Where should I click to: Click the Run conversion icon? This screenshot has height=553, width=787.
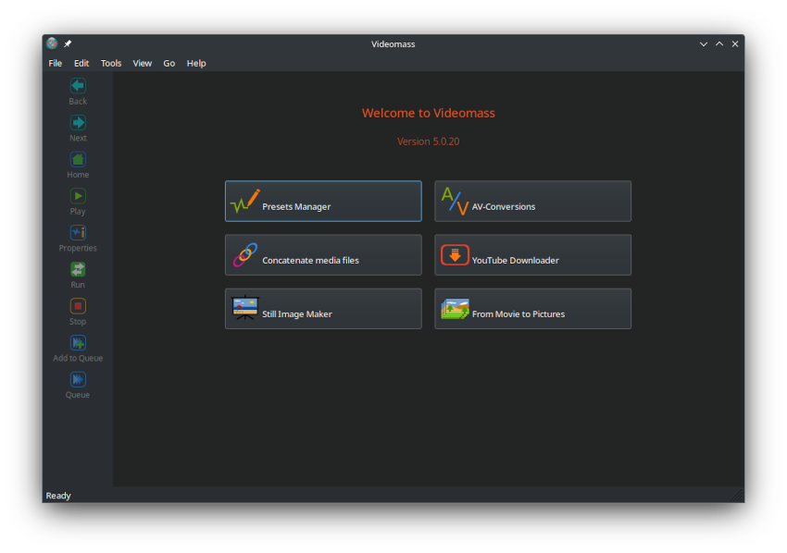pyautogui.click(x=78, y=269)
